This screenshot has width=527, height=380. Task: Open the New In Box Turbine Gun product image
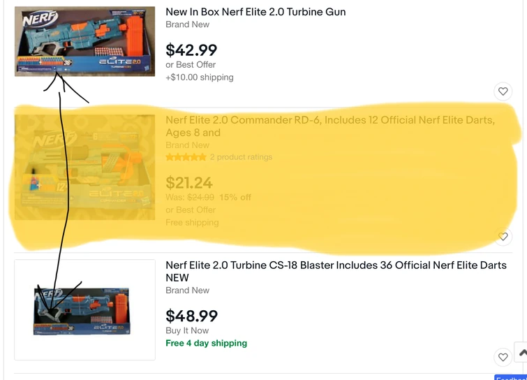[x=84, y=41]
